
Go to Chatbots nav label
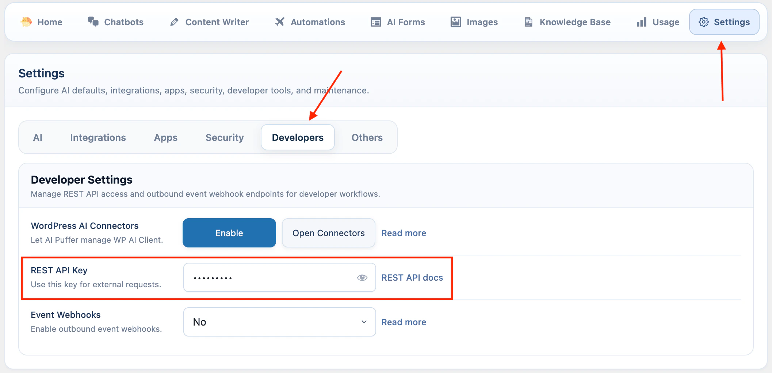[124, 22]
